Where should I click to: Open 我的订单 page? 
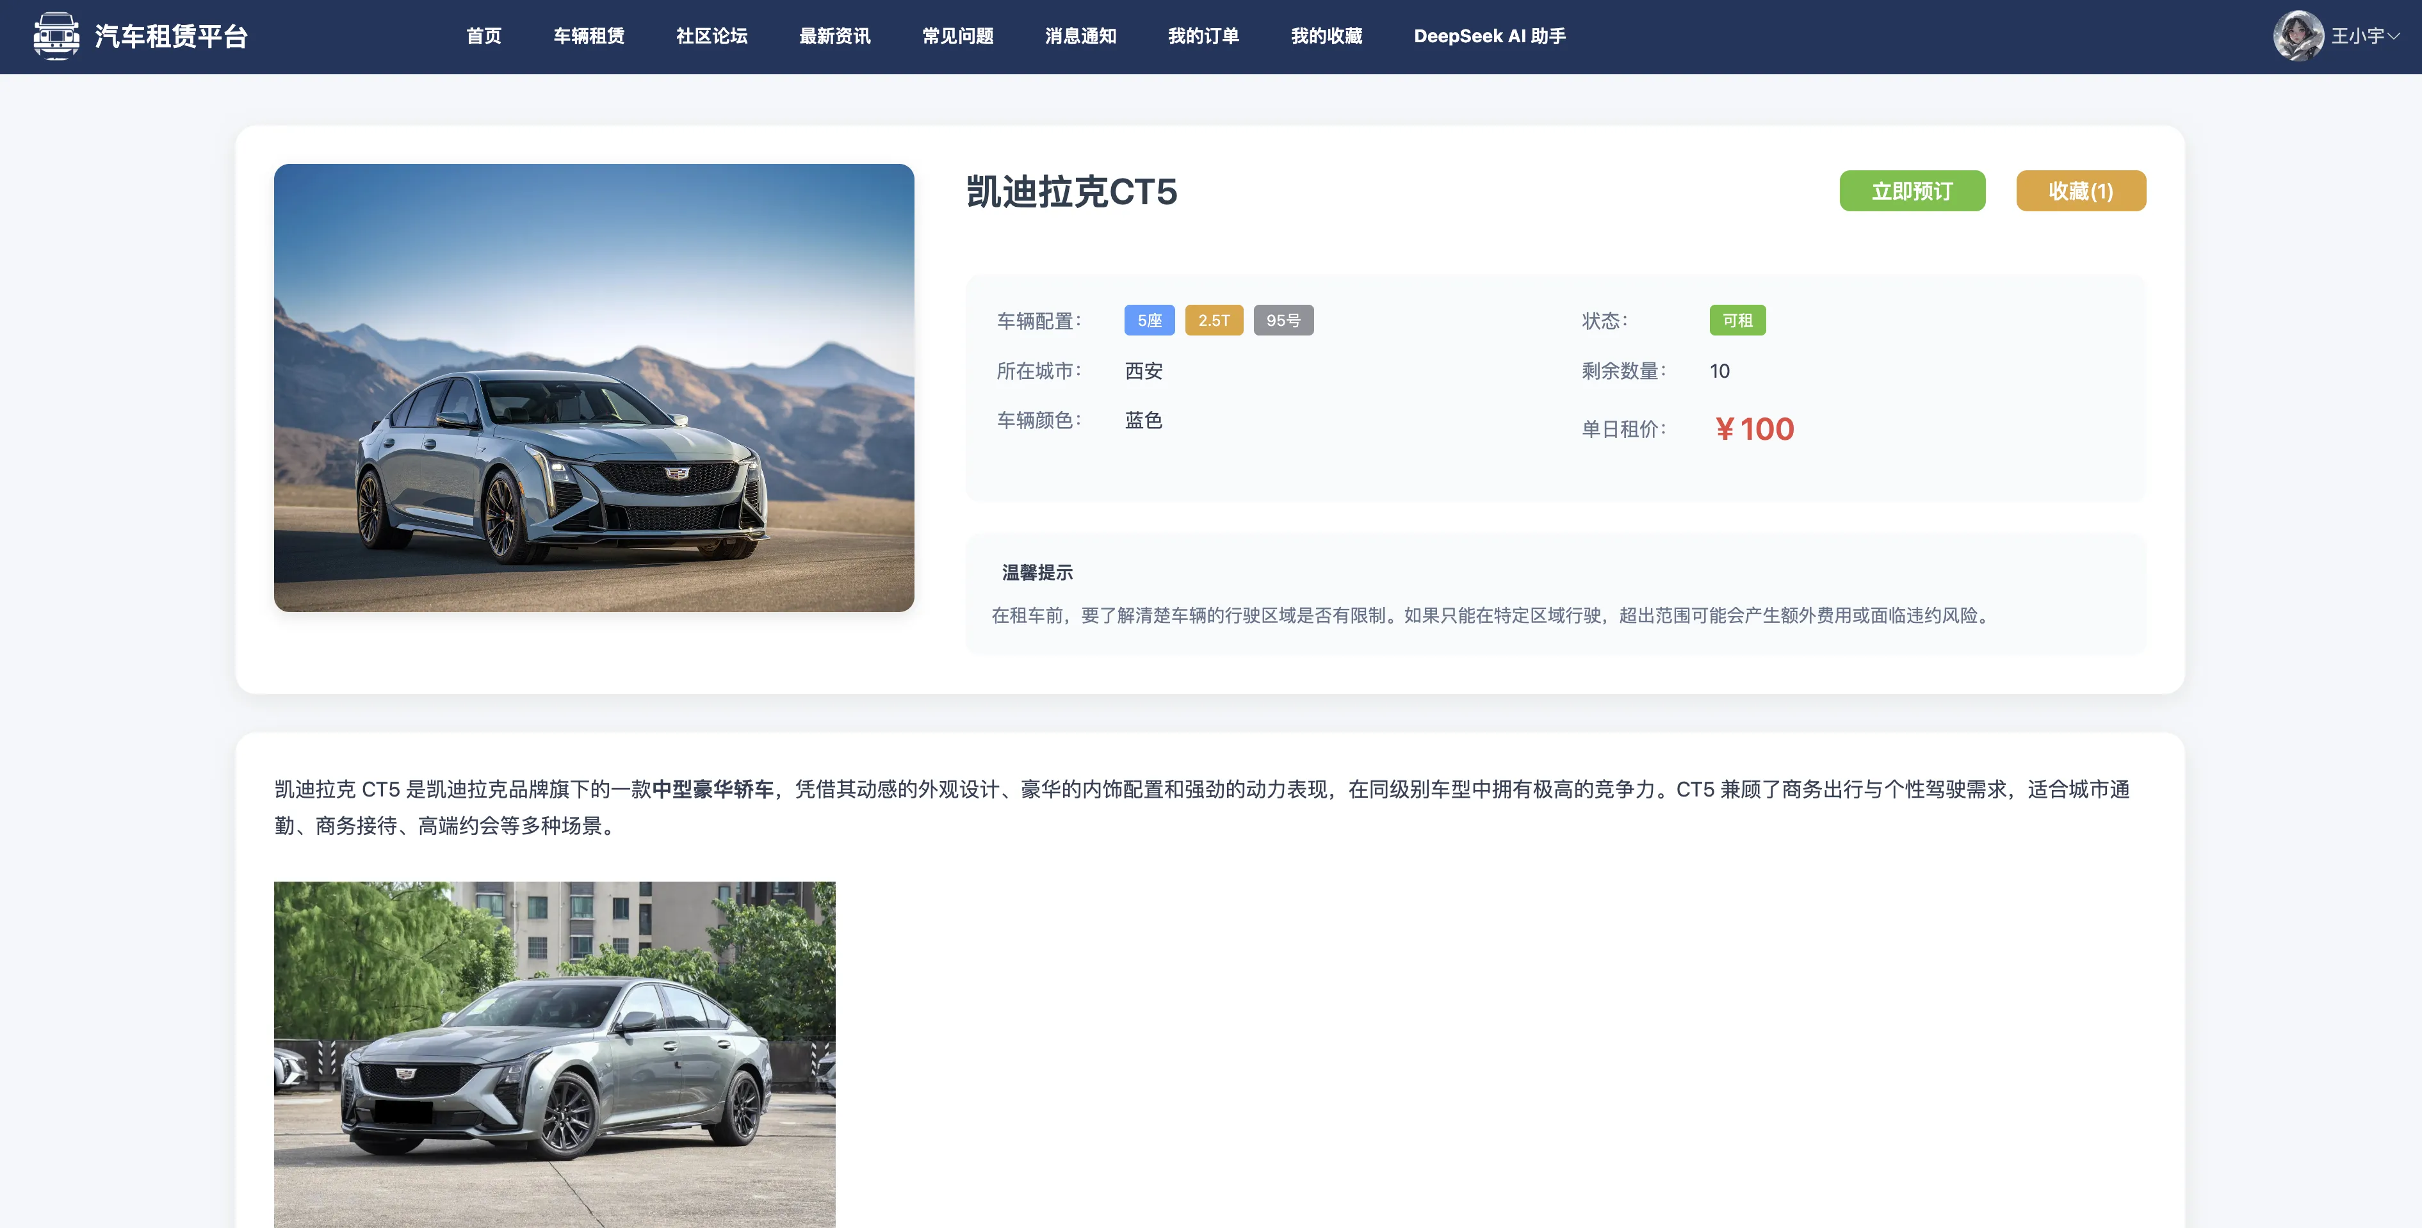pos(1203,36)
